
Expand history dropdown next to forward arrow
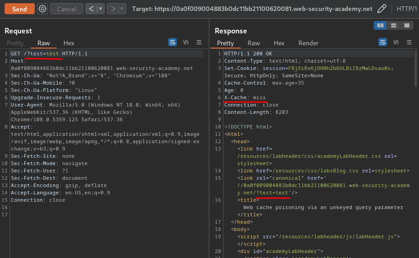(122, 9)
